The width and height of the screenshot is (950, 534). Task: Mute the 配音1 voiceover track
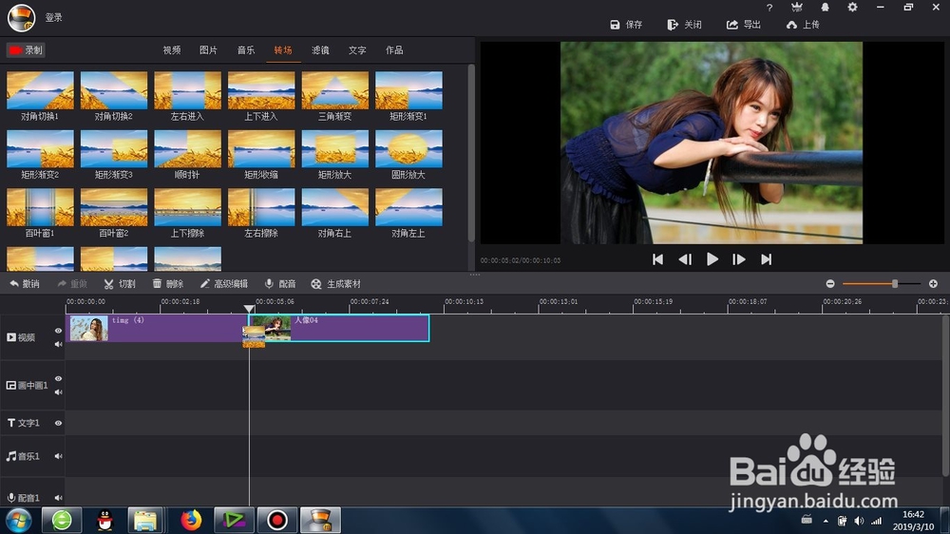click(58, 498)
